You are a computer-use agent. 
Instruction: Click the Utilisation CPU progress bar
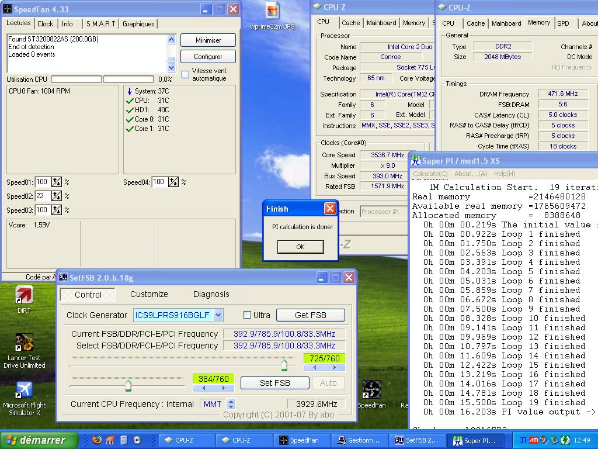pyautogui.click(x=102, y=80)
